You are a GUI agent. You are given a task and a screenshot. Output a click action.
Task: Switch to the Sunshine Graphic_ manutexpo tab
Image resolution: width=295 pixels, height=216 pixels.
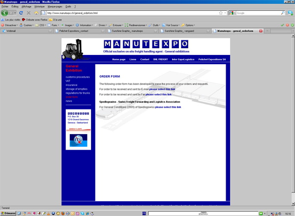132,31
